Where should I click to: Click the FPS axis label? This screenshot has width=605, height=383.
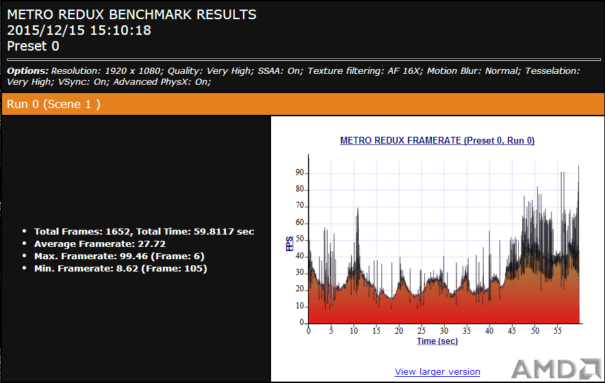(x=289, y=243)
